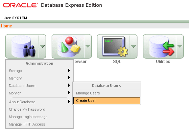This screenshot has height=133, width=189.
Task: Select Monitor in Administration menu
Action: [40, 93]
